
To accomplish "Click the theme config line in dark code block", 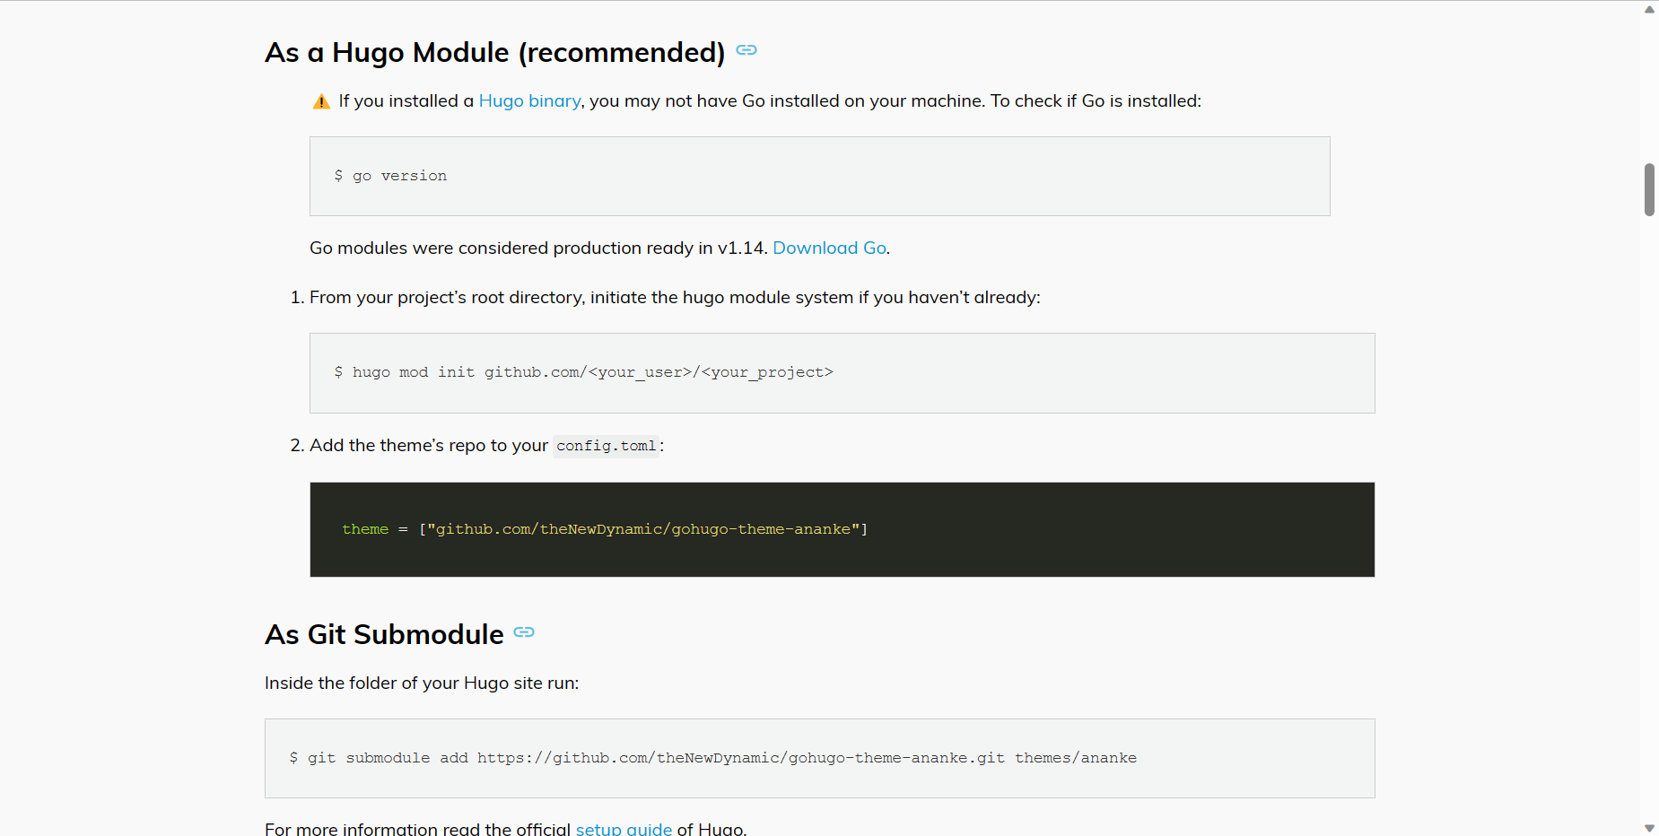I will coord(605,529).
